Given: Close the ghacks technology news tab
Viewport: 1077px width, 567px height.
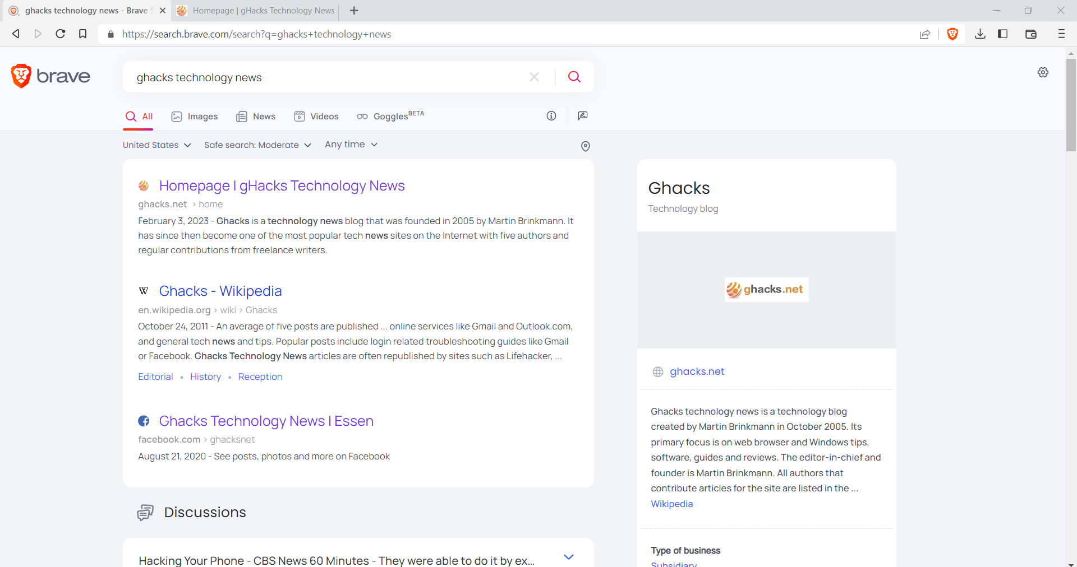Looking at the screenshot, I should point(163,11).
